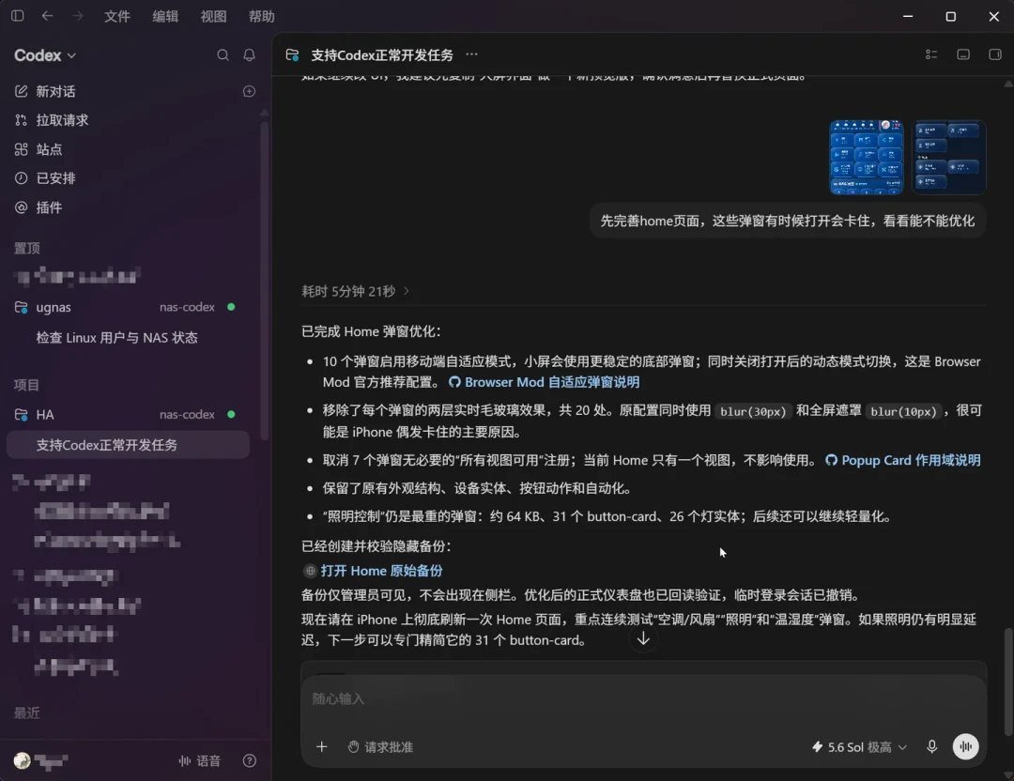Open the help question mark icon
This screenshot has width=1014, height=781.
tap(250, 761)
